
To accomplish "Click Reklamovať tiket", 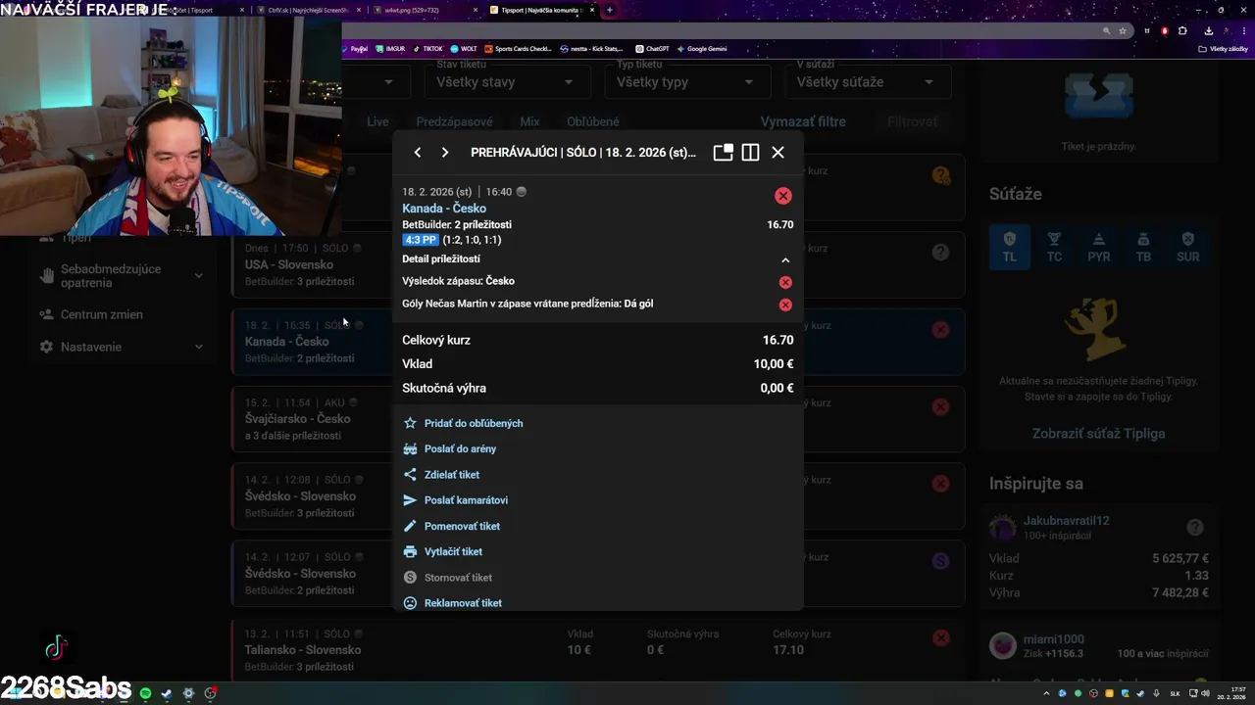I will pos(463,603).
